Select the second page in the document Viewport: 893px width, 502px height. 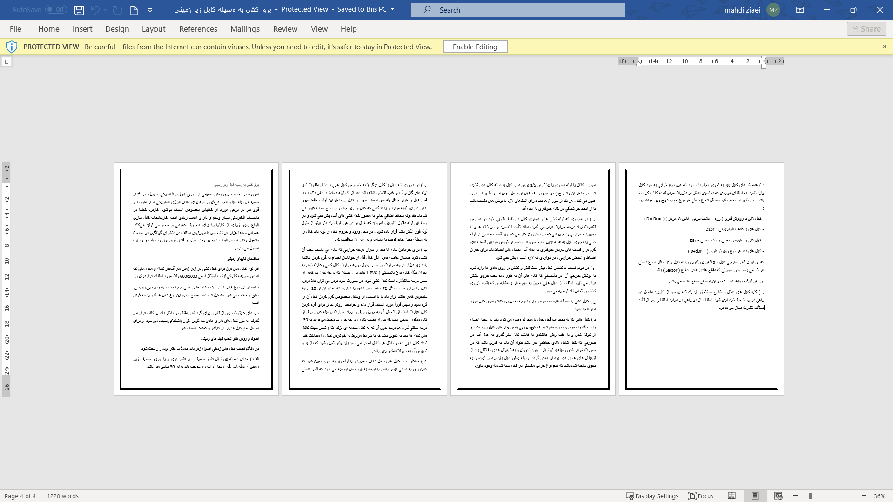pos(364,279)
